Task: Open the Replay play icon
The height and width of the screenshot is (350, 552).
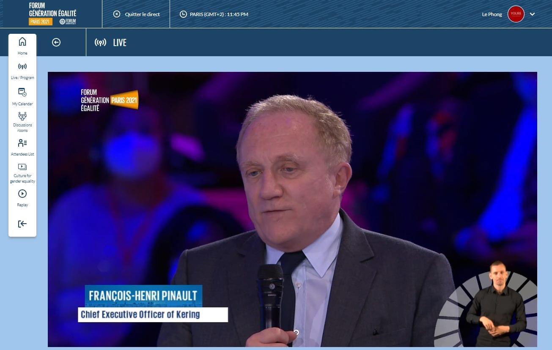Action: coord(22,194)
